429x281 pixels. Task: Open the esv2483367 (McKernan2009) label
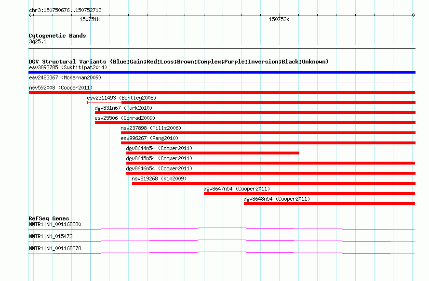click(x=65, y=77)
